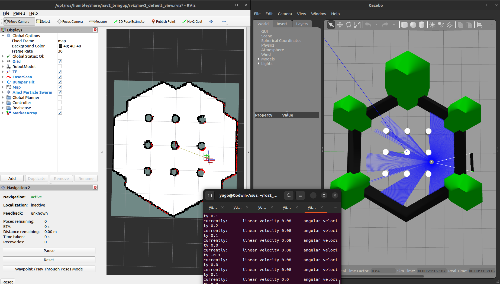Click the Background Color swatch
The width and height of the screenshot is (500, 284).
[x=60, y=46]
